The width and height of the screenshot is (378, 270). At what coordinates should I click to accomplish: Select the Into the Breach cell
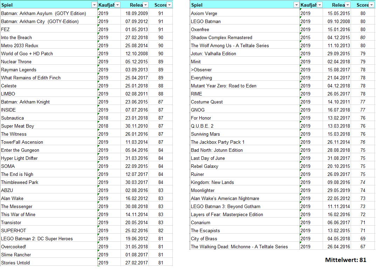49,37
